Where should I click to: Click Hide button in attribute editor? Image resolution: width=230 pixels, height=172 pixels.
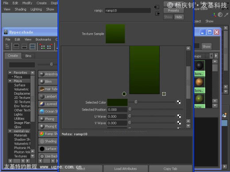pyautogui.click(x=179, y=17)
